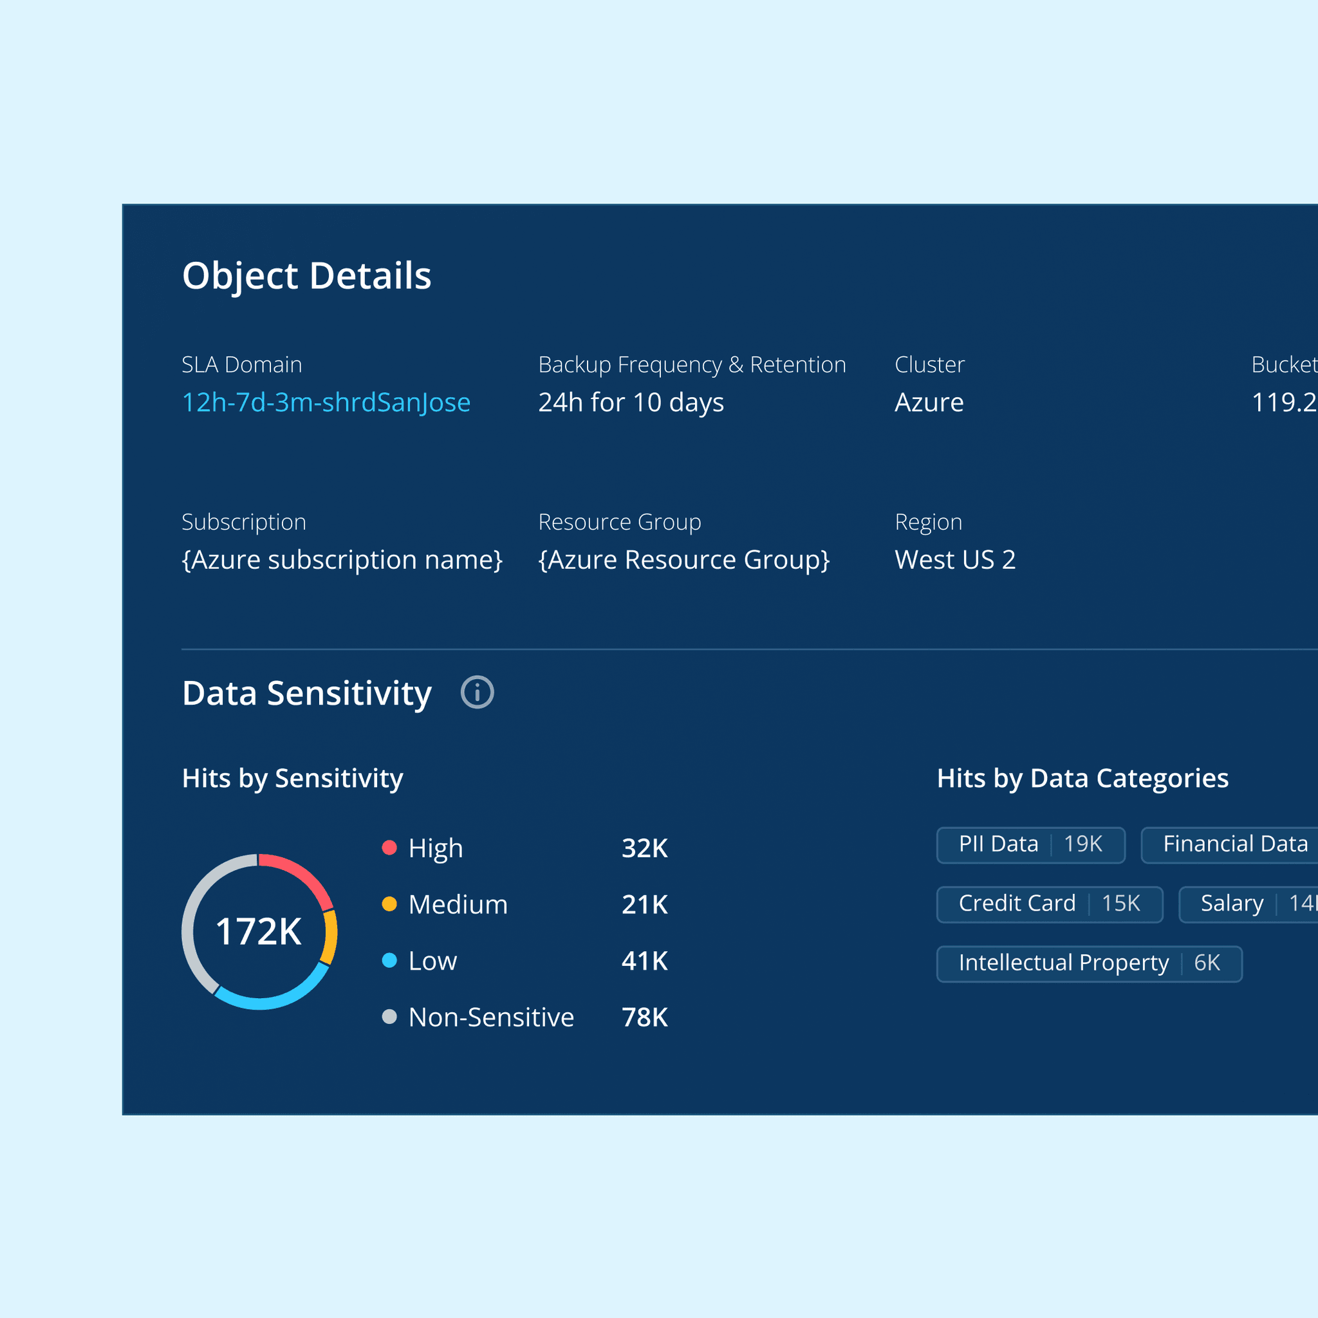1318x1318 pixels.
Task: Click the Financial Data category tag
Action: (1235, 844)
